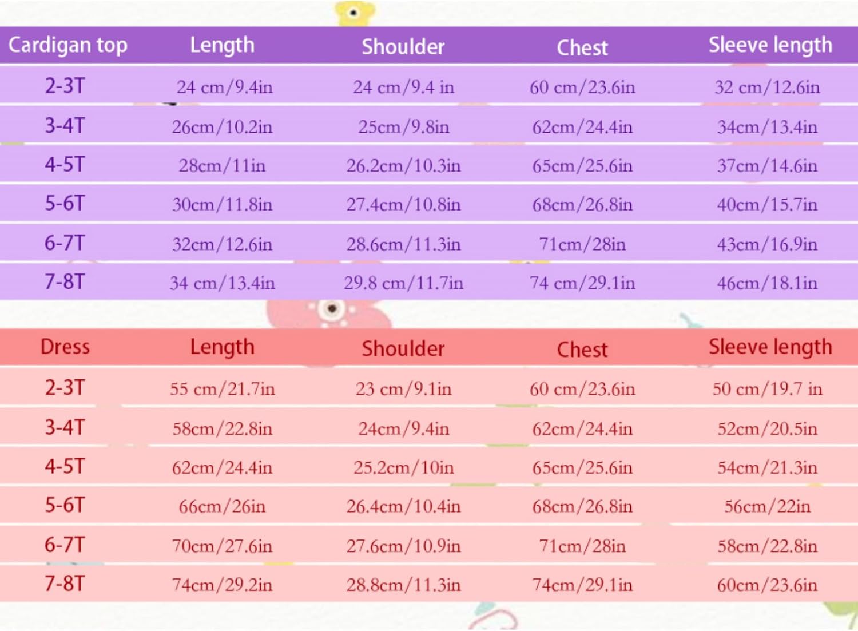The width and height of the screenshot is (858, 631).
Task: Select the "26.2cm/10.3in" shoulder cell
Action: tap(403, 166)
